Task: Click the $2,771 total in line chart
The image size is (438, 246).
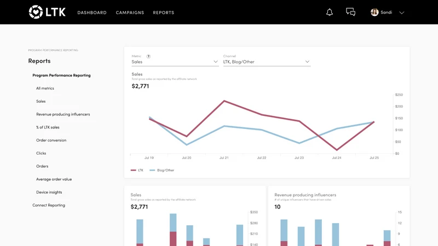Action: tap(140, 86)
